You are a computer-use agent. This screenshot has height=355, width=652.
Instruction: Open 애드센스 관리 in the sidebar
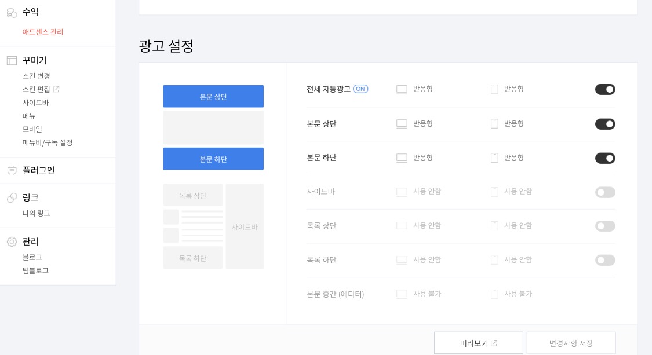tap(43, 32)
